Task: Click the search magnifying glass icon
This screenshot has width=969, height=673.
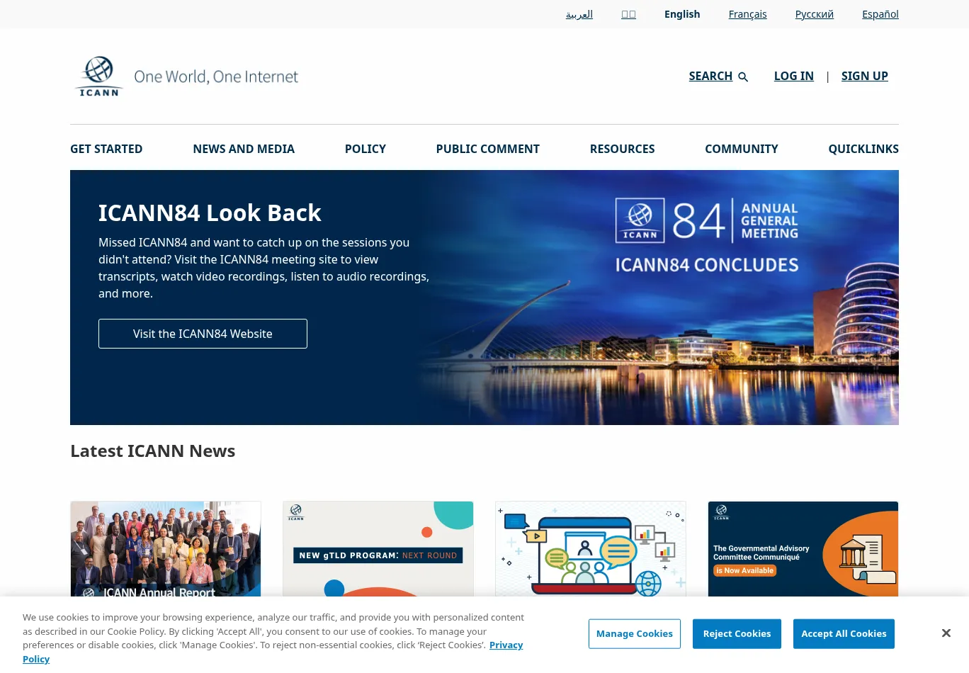Action: (x=743, y=77)
